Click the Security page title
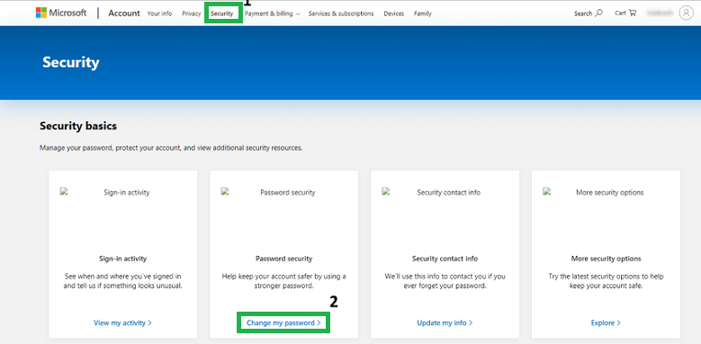The height and width of the screenshot is (344, 701). [70, 62]
